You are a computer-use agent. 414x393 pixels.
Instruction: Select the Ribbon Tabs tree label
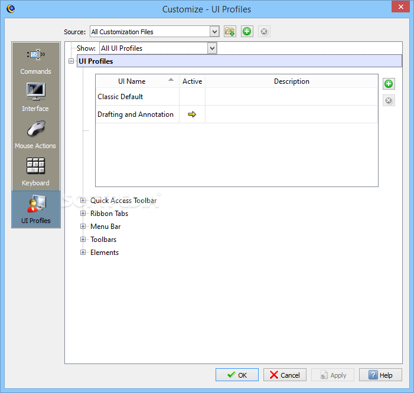point(109,214)
